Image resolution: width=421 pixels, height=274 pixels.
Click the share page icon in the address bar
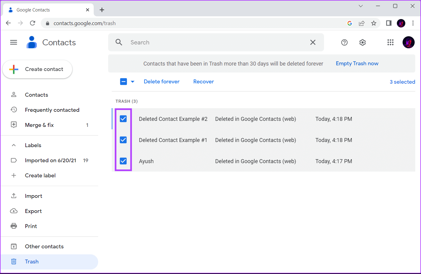click(x=362, y=23)
